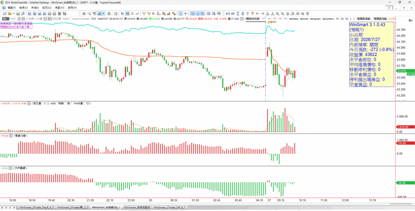The height and width of the screenshot is (211, 415).
Task: Switch to WinSmart_多商品監控 tab
Action: [x=137, y=208]
